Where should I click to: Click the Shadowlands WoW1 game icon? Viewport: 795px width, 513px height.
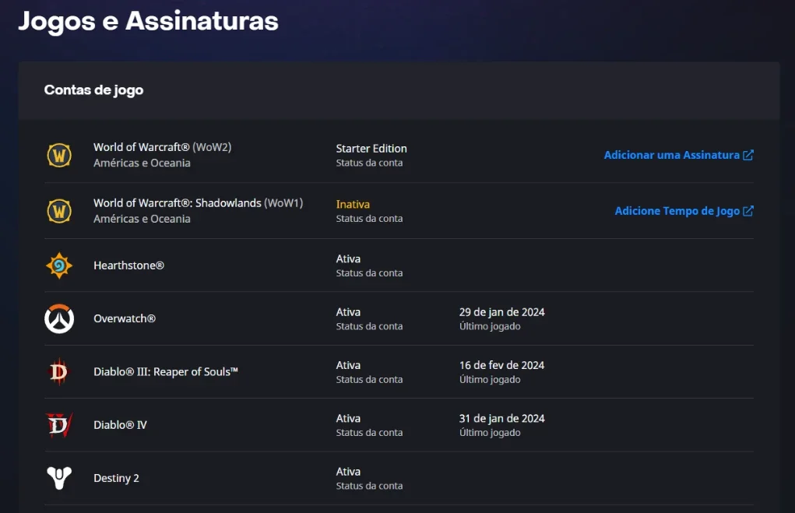pos(59,211)
